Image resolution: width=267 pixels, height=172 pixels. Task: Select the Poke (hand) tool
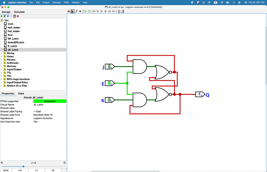click(x=69, y=11)
